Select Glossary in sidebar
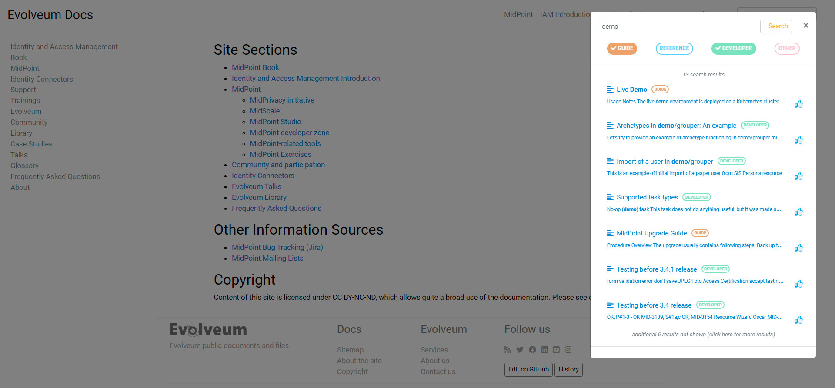 [24, 166]
